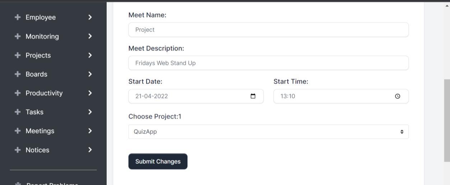
Task: Expand the Employee chevron arrow
Action: tap(90, 17)
